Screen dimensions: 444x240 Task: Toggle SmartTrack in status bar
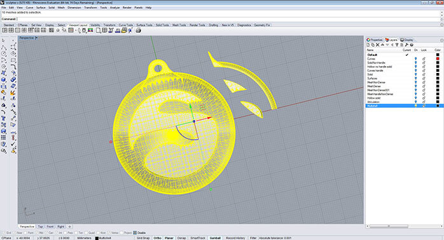coord(198,238)
